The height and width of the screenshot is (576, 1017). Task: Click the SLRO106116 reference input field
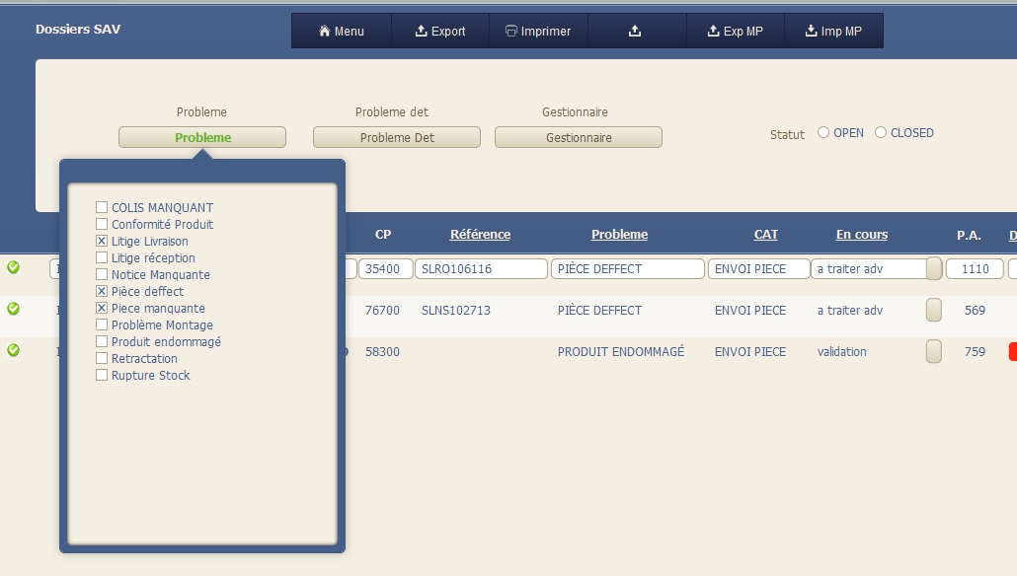(x=481, y=268)
